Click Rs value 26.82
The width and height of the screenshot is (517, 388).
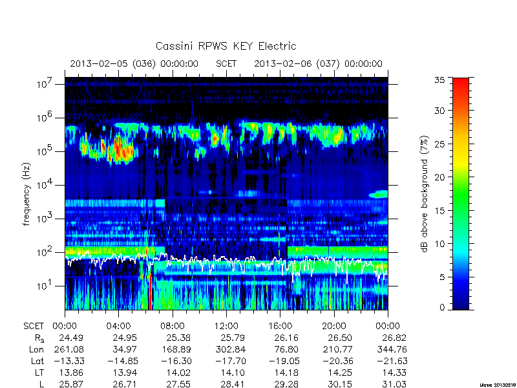394,338
